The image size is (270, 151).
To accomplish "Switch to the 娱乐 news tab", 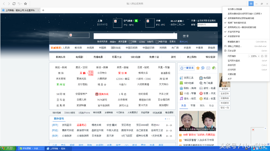I will 202,105.
